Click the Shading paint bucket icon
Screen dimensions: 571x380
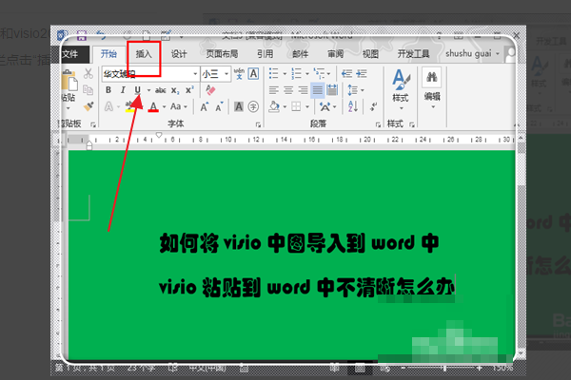[x=274, y=106]
